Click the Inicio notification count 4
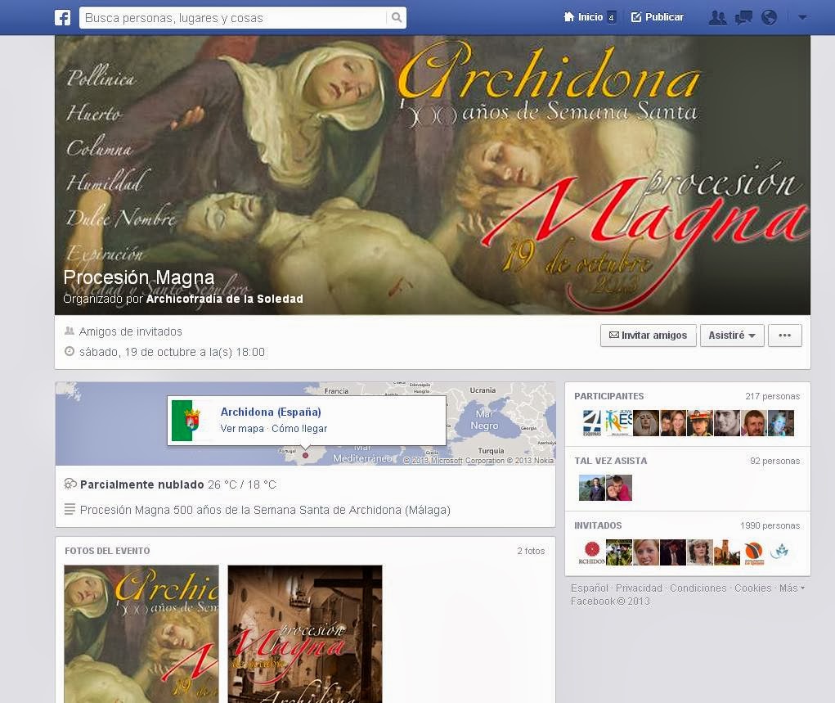This screenshot has height=703, width=835. pyautogui.click(x=612, y=17)
